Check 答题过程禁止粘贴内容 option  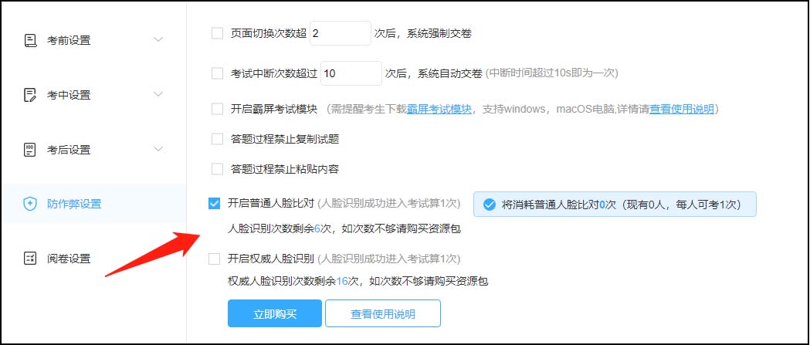tap(217, 169)
